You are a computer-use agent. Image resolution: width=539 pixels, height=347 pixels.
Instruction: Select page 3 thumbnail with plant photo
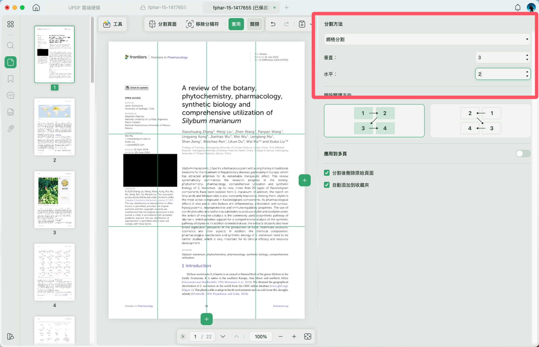[55, 200]
